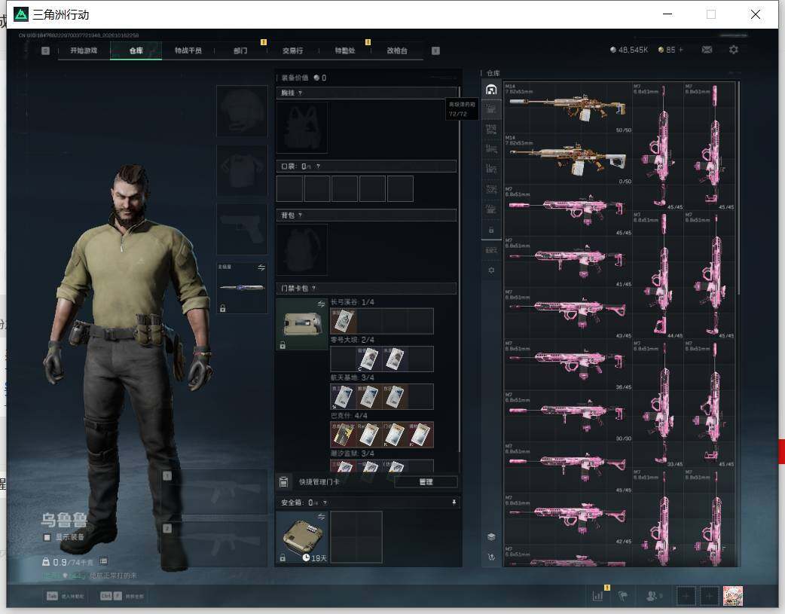Click the swap icon on the safe box
Screen dimensions: 785x614
[321, 516]
